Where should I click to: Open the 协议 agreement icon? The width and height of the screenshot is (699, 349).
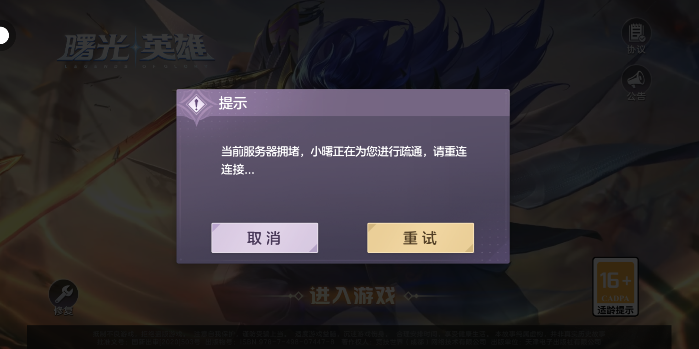coord(636,32)
